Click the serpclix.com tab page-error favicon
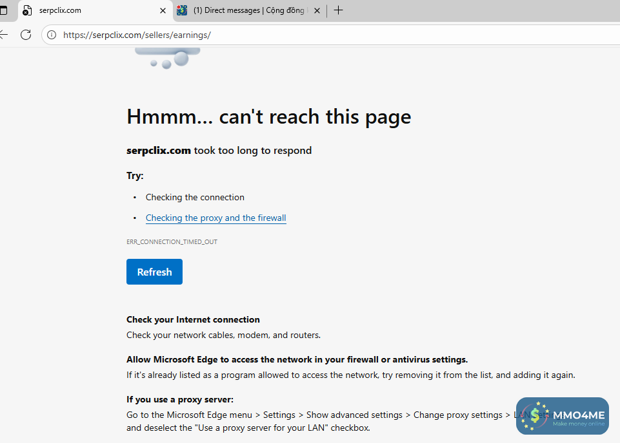The height and width of the screenshot is (443, 620). coord(27,11)
